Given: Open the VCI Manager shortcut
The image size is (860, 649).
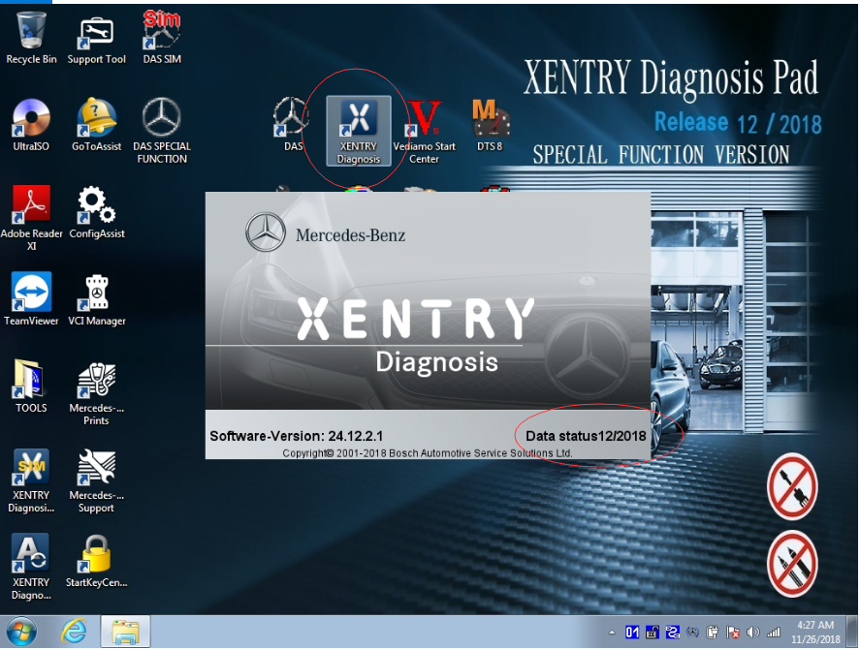Looking at the screenshot, I should [97, 299].
